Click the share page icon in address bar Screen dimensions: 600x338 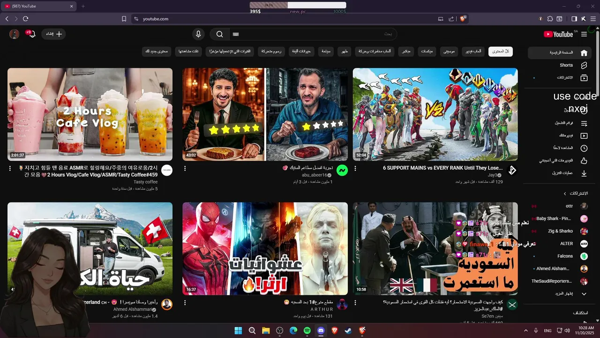click(x=451, y=19)
